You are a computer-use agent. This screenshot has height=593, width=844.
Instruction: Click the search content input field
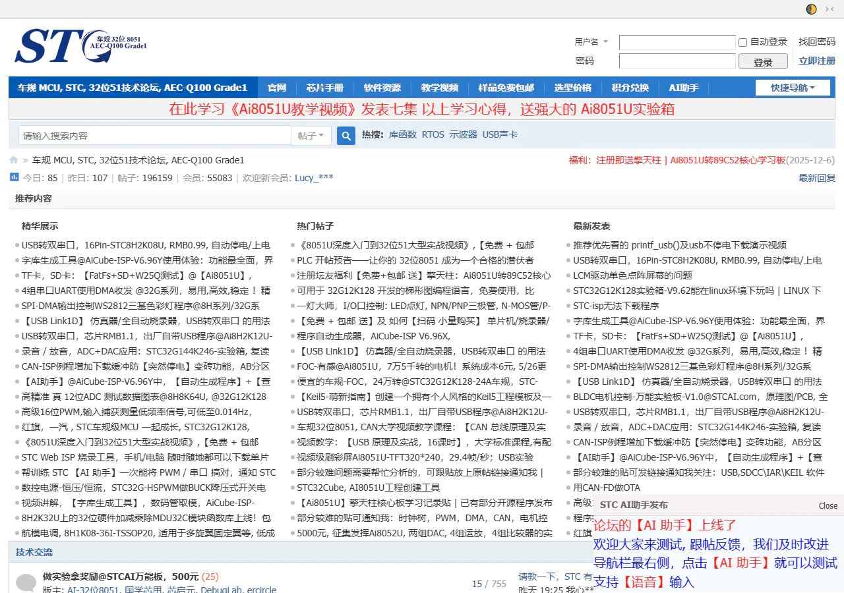point(155,136)
